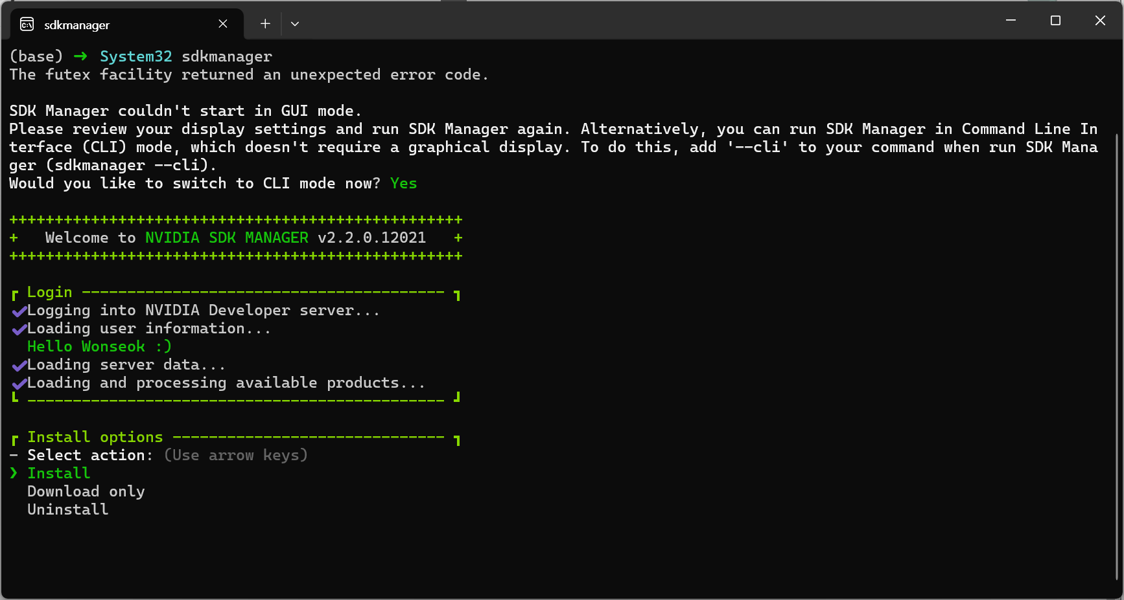1124x600 pixels.
Task: Choose the Download only option
Action: [86, 491]
